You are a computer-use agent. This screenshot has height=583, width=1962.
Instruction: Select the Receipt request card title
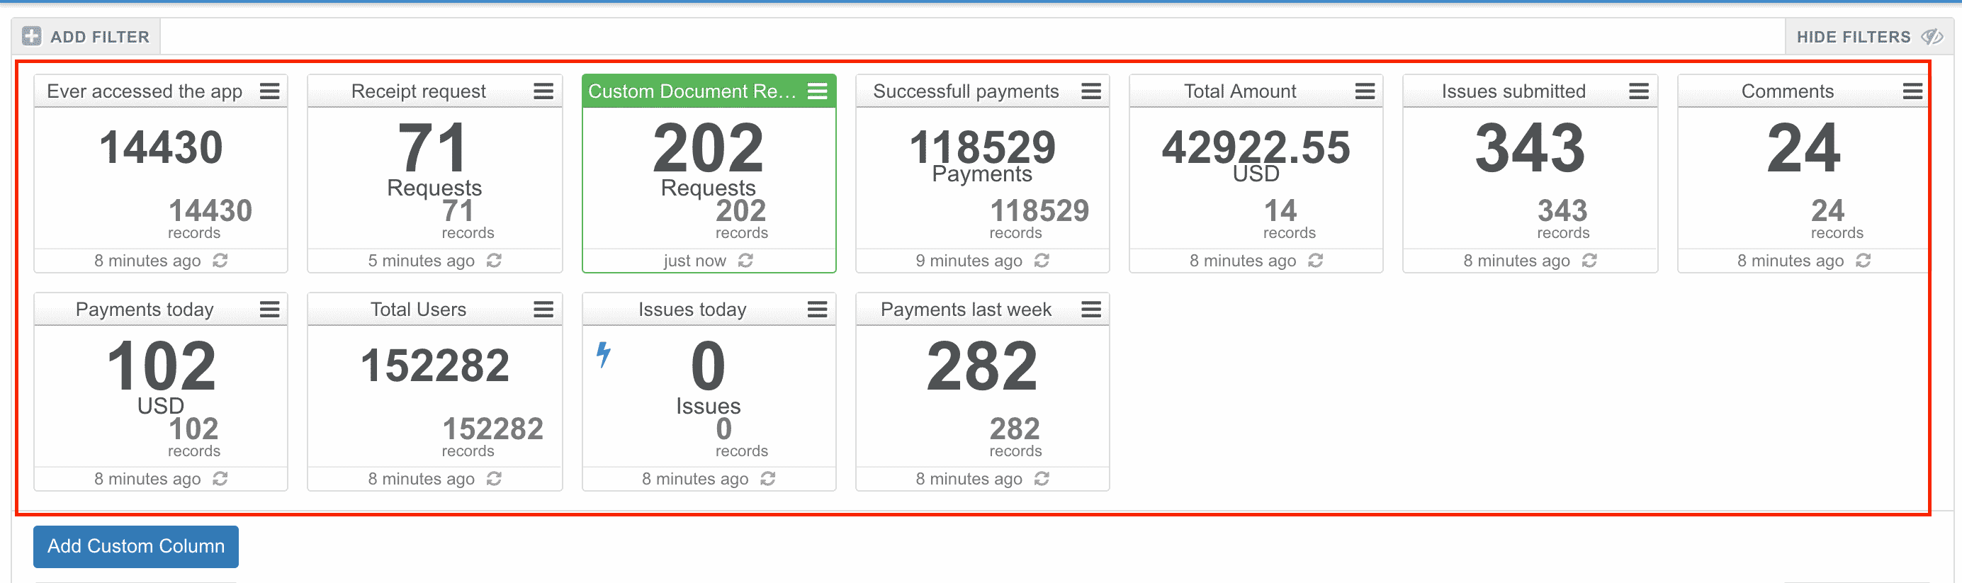[x=418, y=91]
